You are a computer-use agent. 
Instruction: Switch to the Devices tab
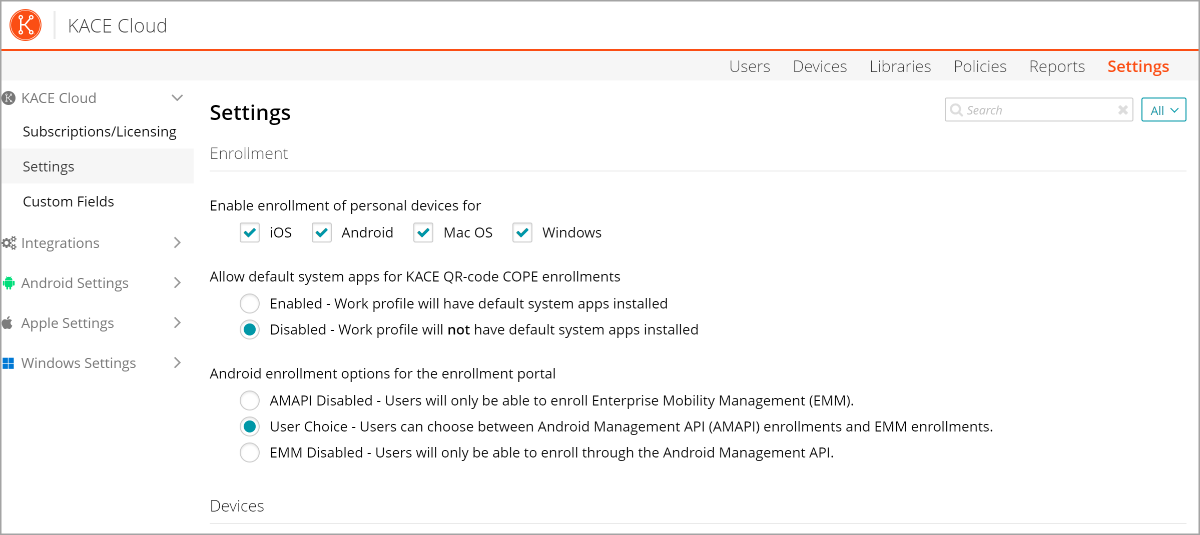820,66
